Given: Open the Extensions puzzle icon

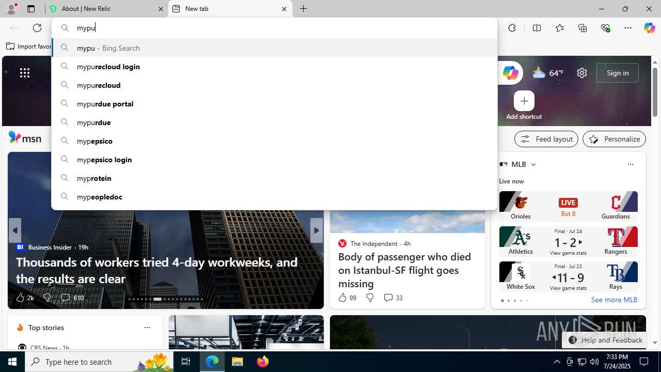Looking at the screenshot, I should click(512, 28).
